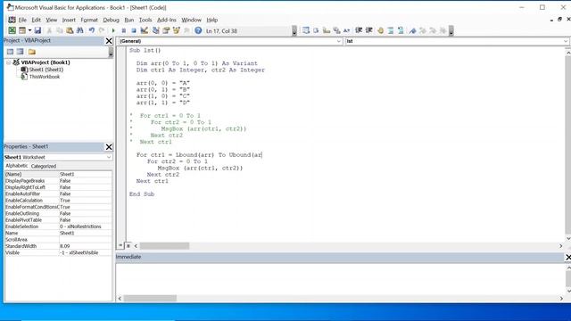Click the Uncomment Block icon
The image size is (571, 321).
401,30
